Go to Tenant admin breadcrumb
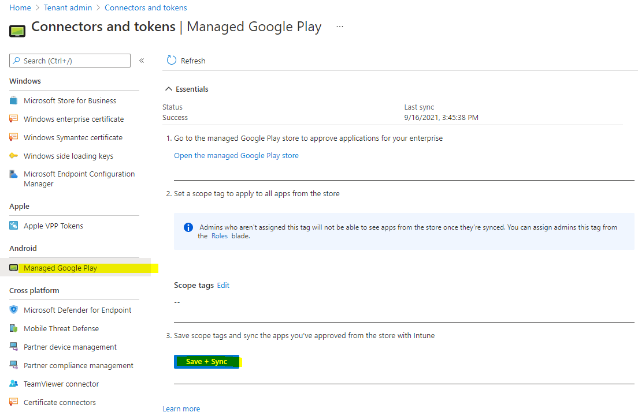The height and width of the screenshot is (416, 638). pyautogui.click(x=68, y=8)
